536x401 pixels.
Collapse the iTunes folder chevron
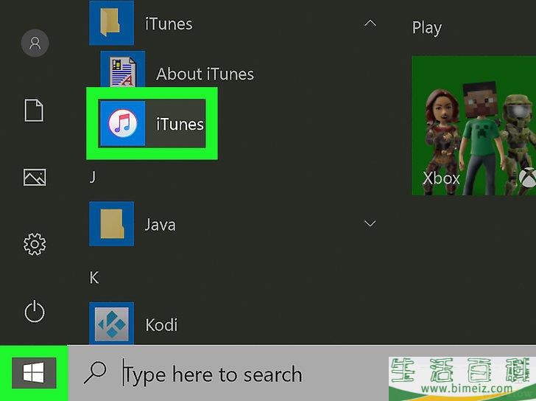370,24
